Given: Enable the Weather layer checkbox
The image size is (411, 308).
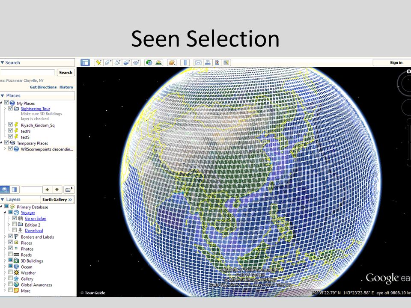Looking at the screenshot, I should (10, 272).
